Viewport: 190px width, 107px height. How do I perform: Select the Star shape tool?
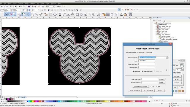tap(90, 15)
